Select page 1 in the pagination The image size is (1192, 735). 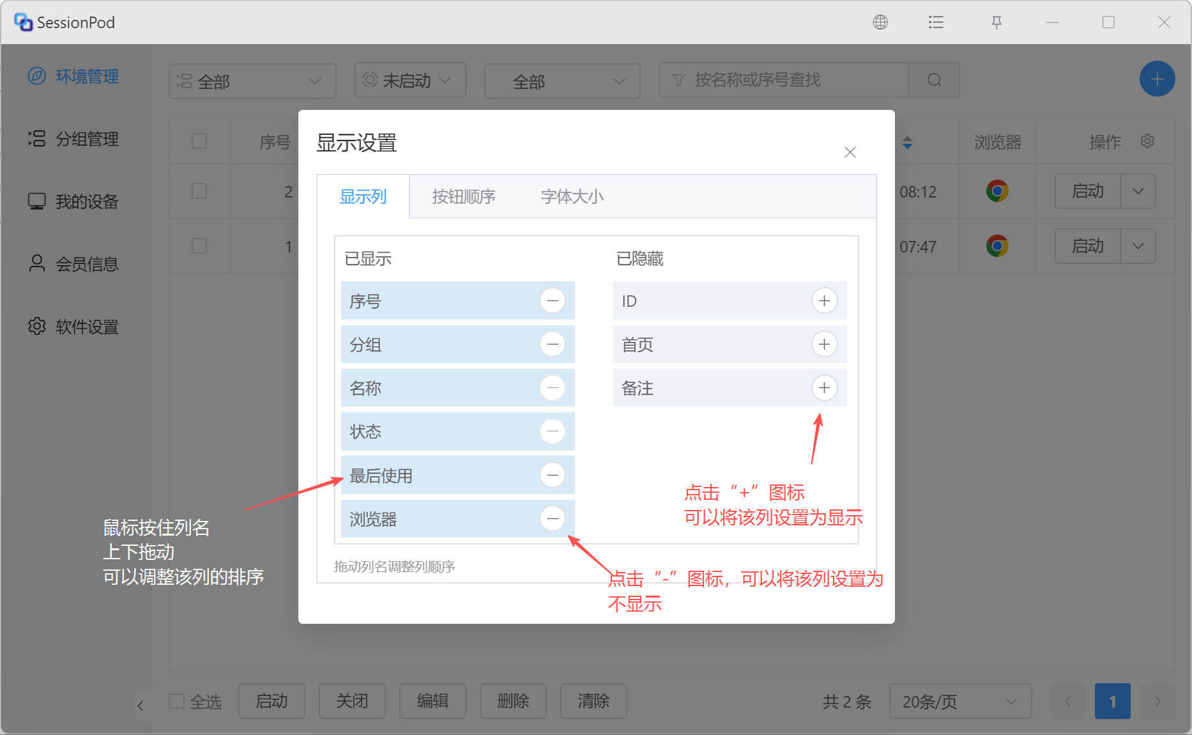[x=1112, y=701]
